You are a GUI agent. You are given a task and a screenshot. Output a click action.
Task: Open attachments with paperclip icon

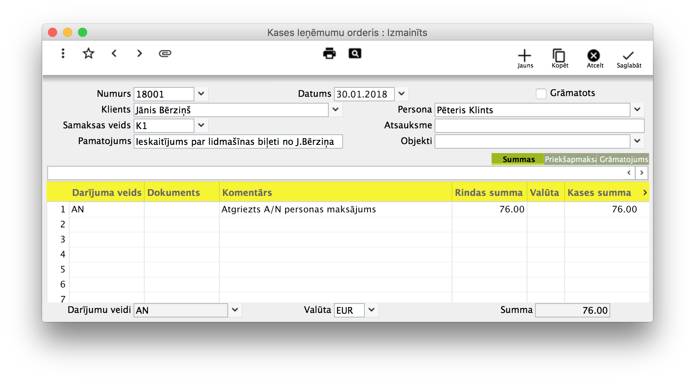165,53
